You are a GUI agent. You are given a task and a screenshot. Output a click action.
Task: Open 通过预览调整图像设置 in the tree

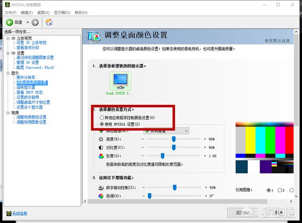pyautogui.click(x=35, y=58)
